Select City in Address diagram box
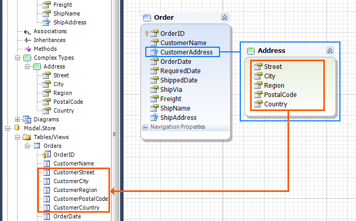356x221 pixels. pos(269,76)
